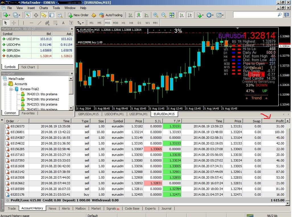
Task: Sort history by Order column header
Action: pyautogui.click(x=17, y=121)
